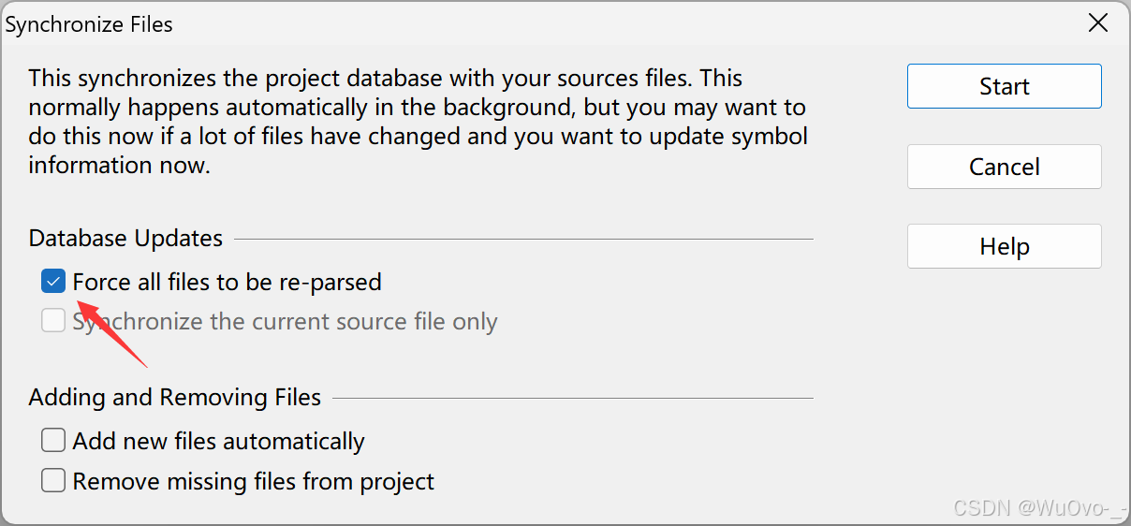Click the "Add new files automatically" label text
The image size is (1131, 526).
pyautogui.click(x=218, y=441)
